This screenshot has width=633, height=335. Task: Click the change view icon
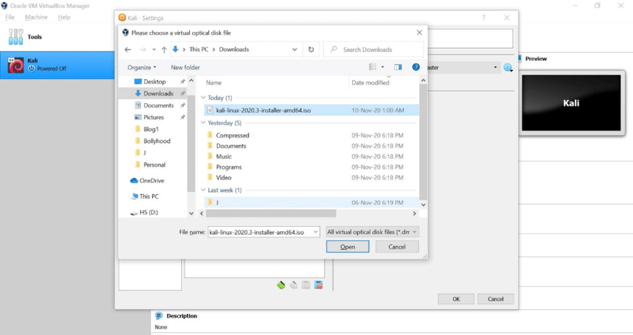[x=373, y=67]
